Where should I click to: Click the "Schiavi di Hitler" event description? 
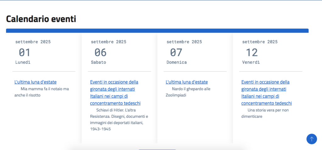coord(119,119)
